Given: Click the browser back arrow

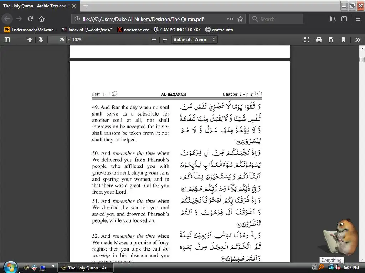Looking at the screenshot, I should [x=7, y=19].
